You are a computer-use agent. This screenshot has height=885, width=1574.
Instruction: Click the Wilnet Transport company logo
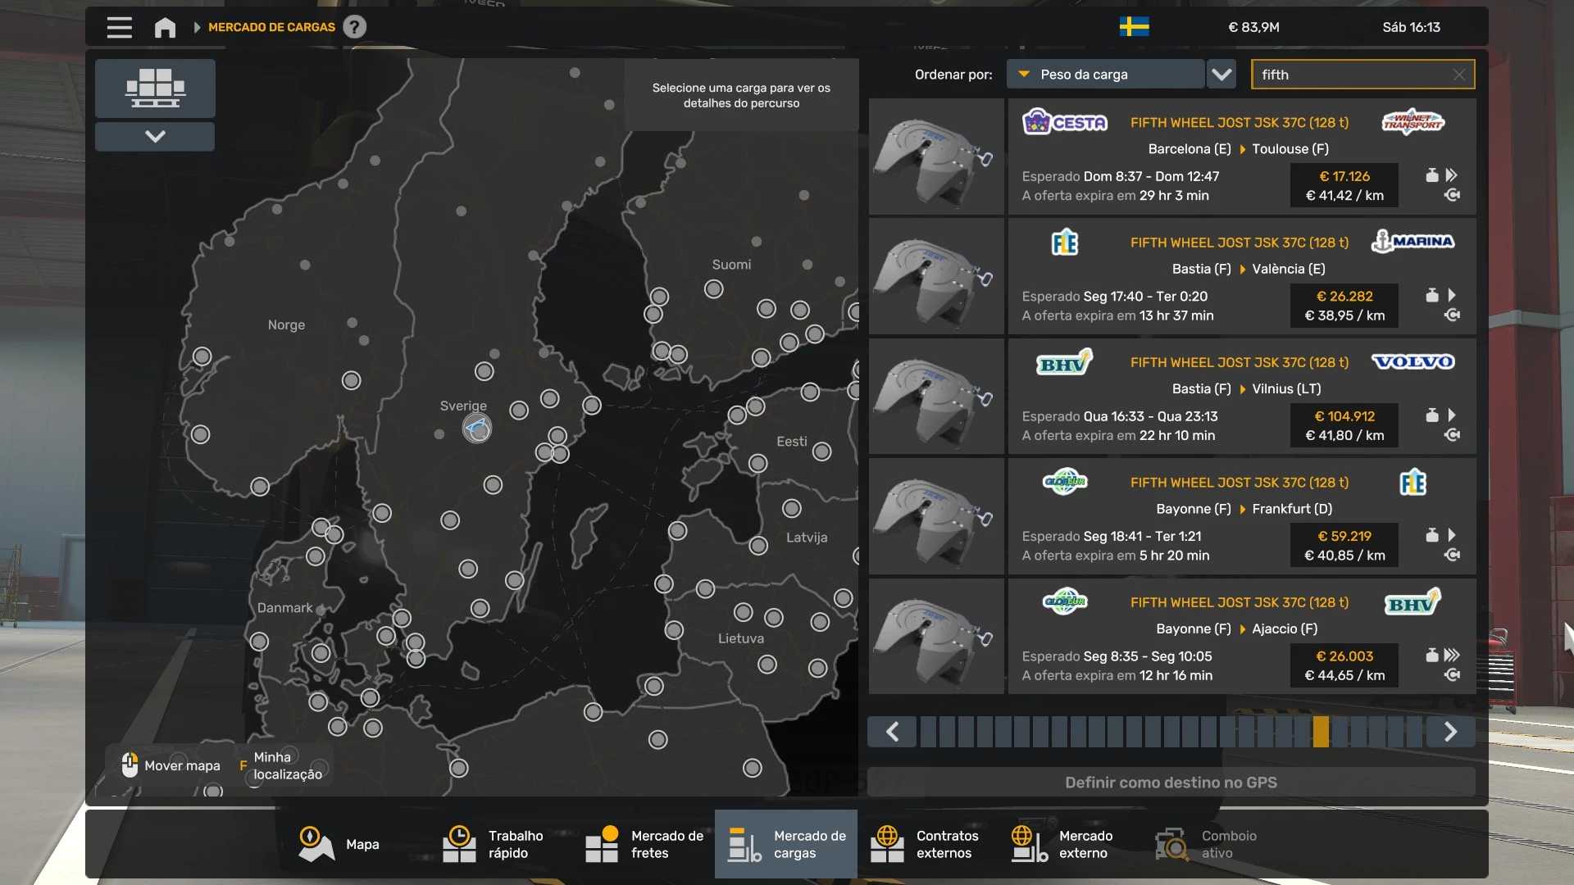1413,122
